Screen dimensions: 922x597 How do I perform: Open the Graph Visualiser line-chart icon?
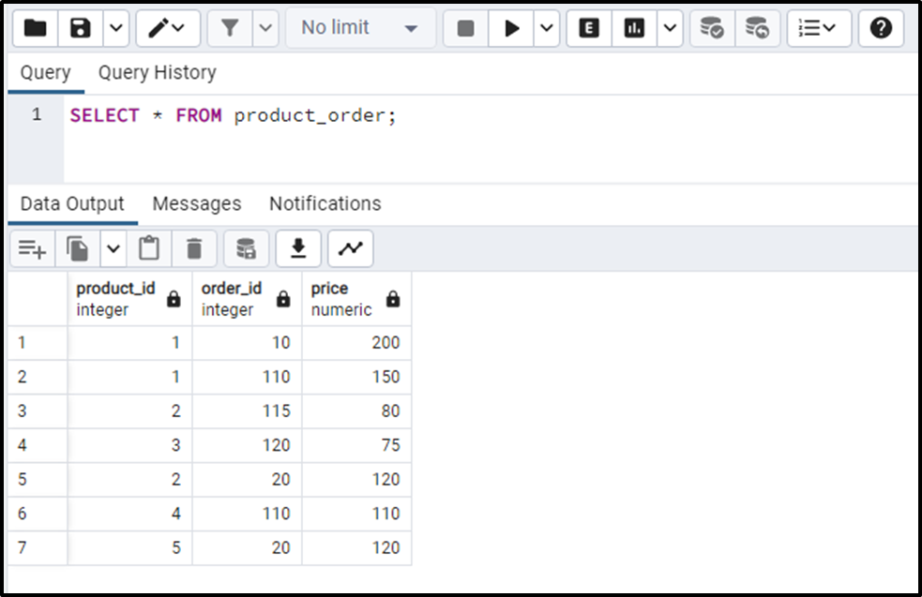click(350, 248)
